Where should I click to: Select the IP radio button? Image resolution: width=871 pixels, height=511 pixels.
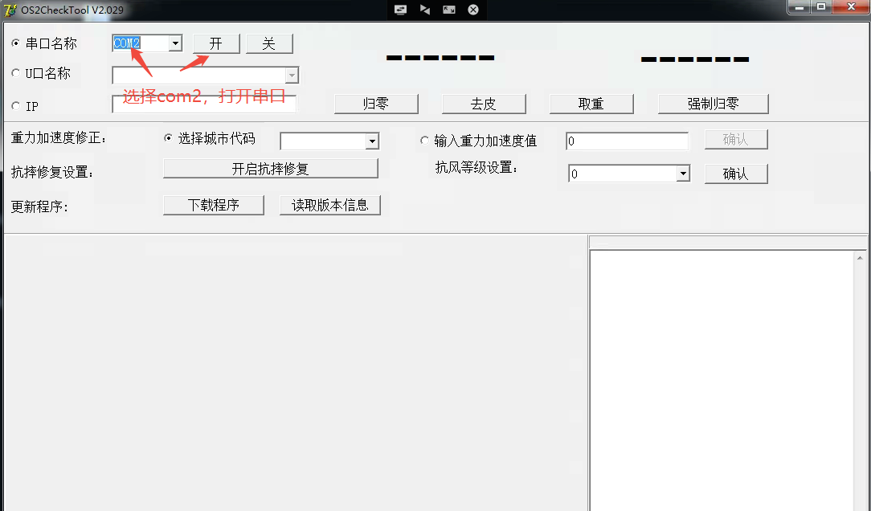click(x=15, y=105)
